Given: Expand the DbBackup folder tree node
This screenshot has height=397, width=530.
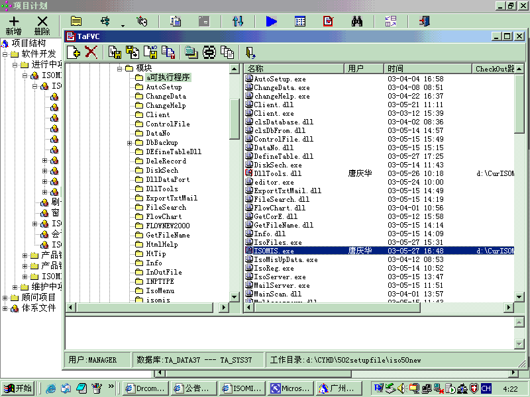Looking at the screenshot, I should (130, 142).
